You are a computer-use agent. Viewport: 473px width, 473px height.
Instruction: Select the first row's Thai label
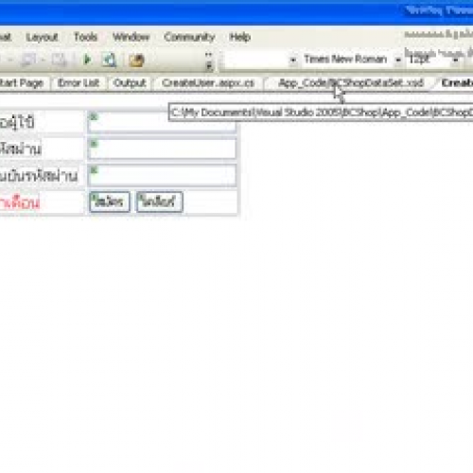17,123
